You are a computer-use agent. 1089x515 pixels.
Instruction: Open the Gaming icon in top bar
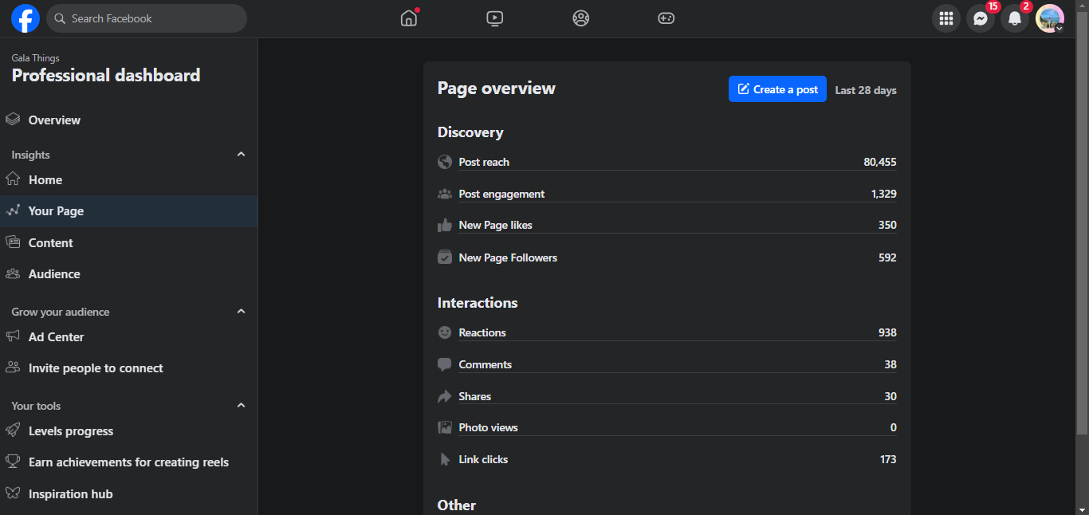point(666,18)
